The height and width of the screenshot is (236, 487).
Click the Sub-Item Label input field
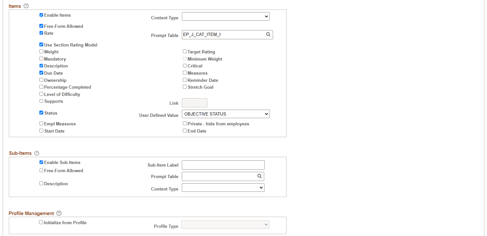tap(223, 165)
